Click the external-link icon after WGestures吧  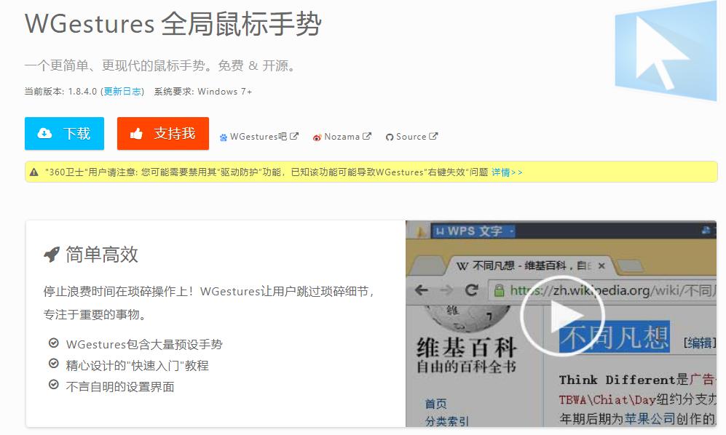[293, 136]
